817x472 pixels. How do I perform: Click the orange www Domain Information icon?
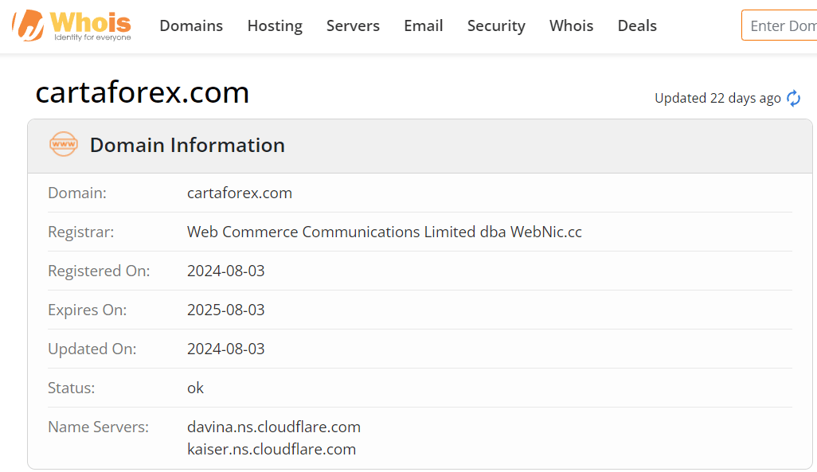(x=64, y=144)
